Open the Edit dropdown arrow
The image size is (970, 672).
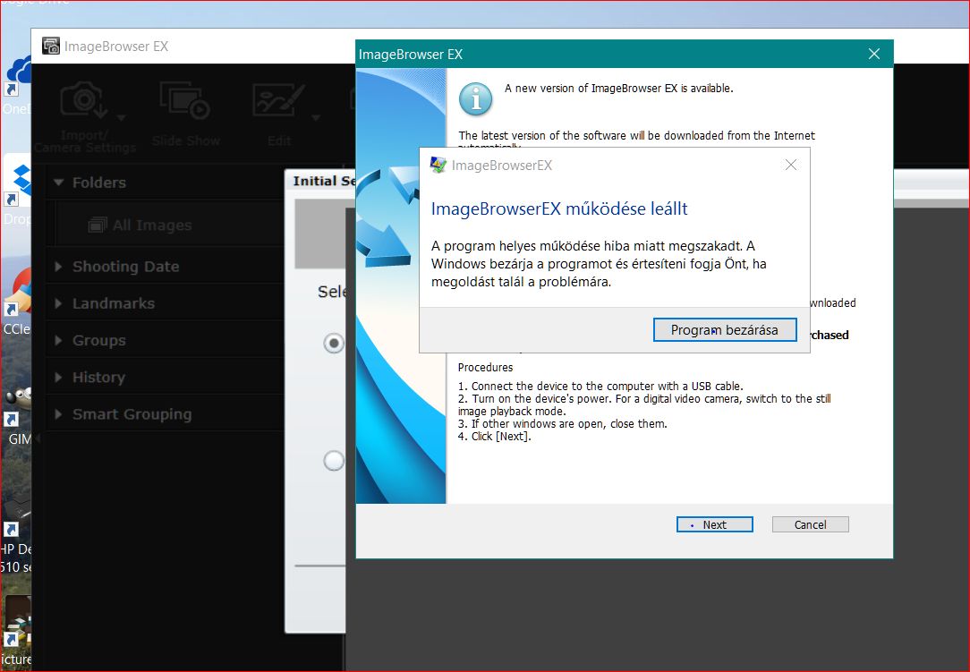click(x=316, y=117)
